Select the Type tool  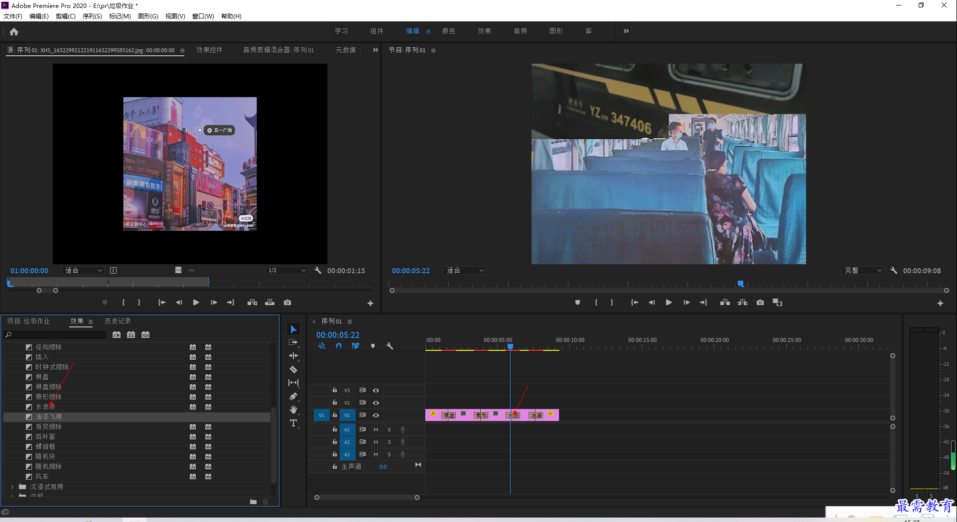point(293,423)
